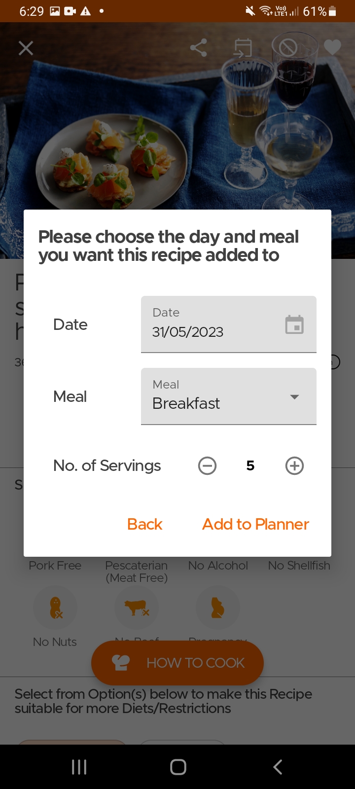
Task: Tap Add to Planner
Action: coord(255,524)
